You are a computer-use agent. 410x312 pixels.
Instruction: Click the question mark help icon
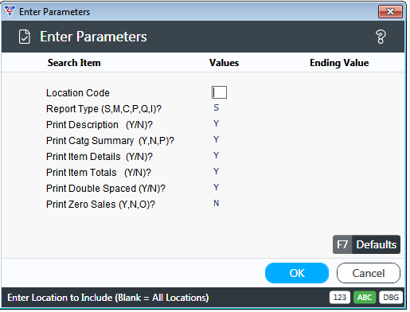point(381,37)
